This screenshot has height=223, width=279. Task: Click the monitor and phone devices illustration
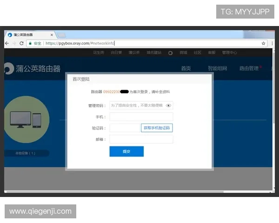click(26, 119)
